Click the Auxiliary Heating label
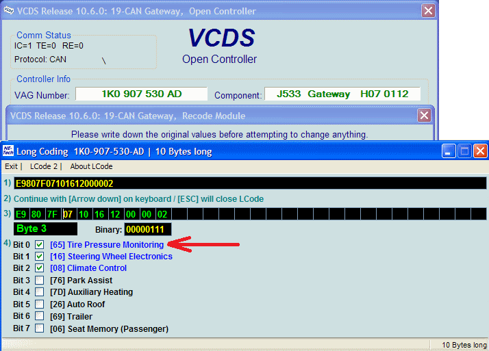Viewport: 489px width, 351px height. pyautogui.click(x=91, y=292)
